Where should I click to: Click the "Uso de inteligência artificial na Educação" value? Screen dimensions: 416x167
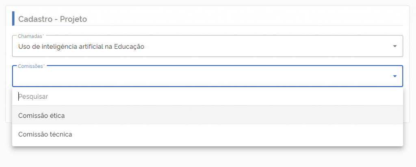click(81, 47)
